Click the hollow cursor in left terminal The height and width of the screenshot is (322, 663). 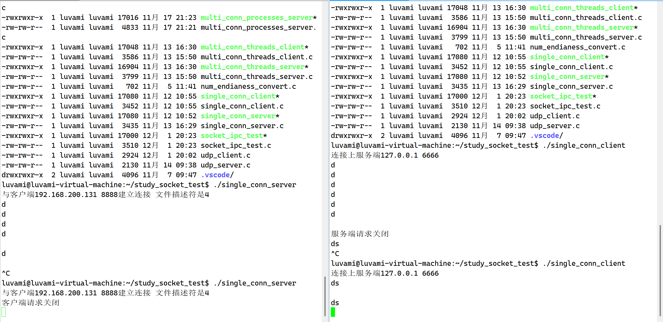click(4, 312)
